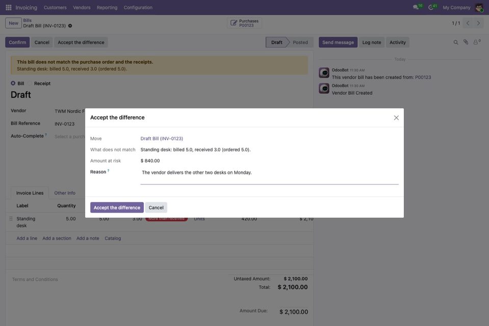The width and height of the screenshot is (489, 326).
Task: Select the Bill radio option
Action: (x=13, y=83)
